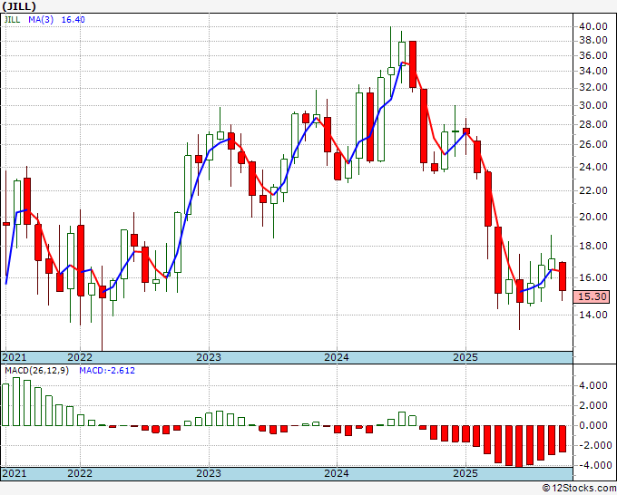Click the MACD:-2.612 value readout
The image size is (617, 495).
click(x=107, y=371)
